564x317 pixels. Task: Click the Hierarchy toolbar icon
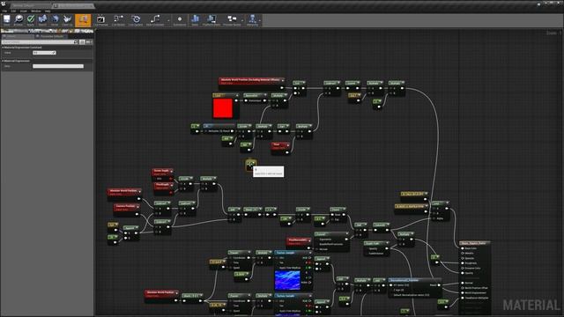[x=252, y=20]
